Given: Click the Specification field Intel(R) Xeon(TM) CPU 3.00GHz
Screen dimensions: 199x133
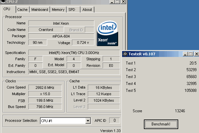Looking at the screenshot, I should 74,53.
